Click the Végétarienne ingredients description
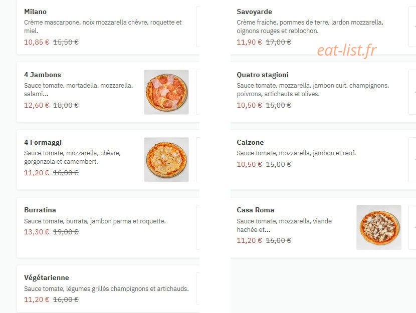Screen dimensions: 416x313 pyautogui.click(x=106, y=288)
